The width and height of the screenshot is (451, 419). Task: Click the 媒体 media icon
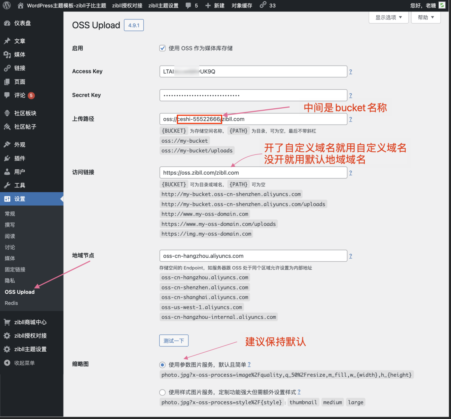pyautogui.click(x=7, y=55)
